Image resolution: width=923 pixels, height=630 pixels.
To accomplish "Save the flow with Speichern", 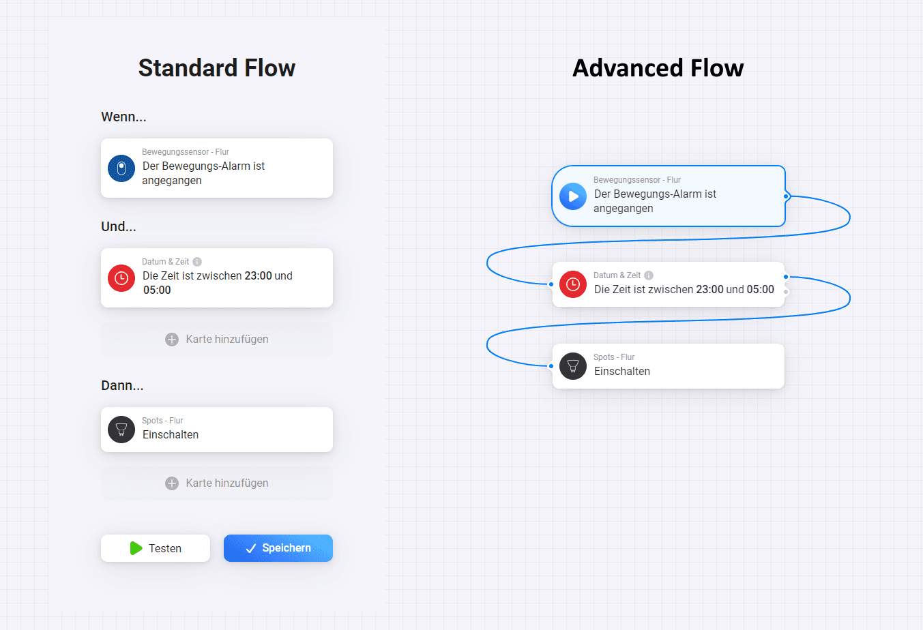I will 278,548.
